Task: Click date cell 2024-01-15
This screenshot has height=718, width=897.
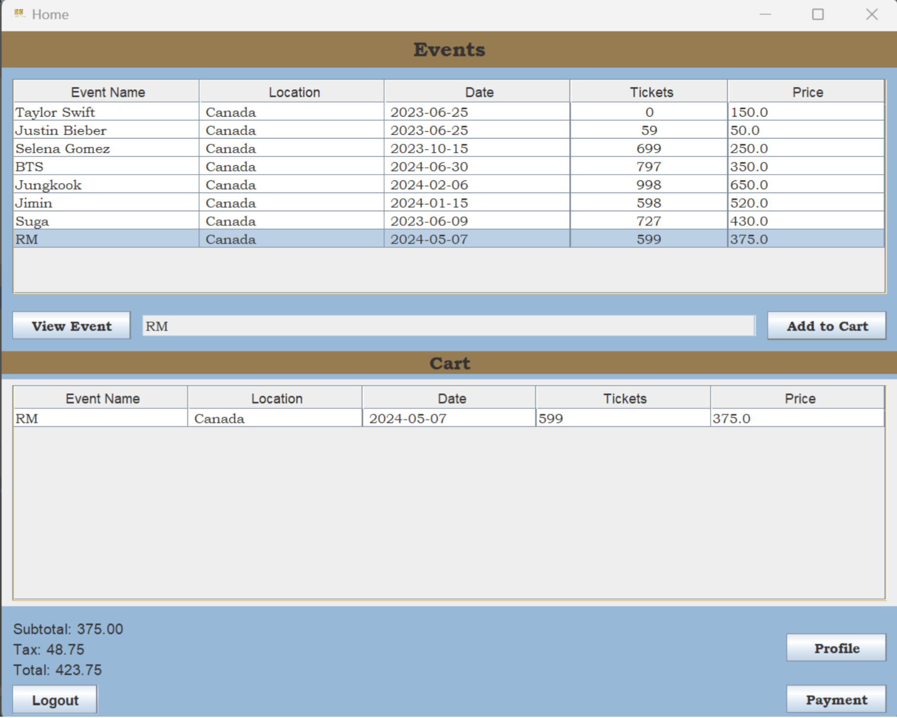Action: 477,202
